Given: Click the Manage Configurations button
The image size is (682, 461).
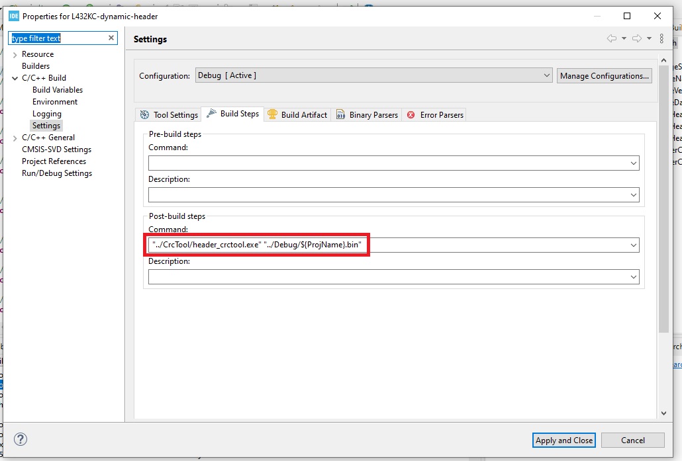Looking at the screenshot, I should pyautogui.click(x=604, y=76).
